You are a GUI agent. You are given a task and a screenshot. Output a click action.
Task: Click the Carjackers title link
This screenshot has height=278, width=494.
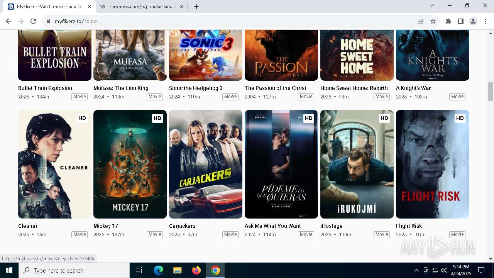(182, 226)
